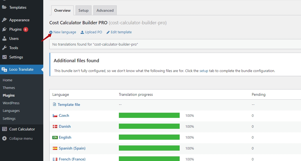Open Loco Translate Settings submenu

coord(9,118)
